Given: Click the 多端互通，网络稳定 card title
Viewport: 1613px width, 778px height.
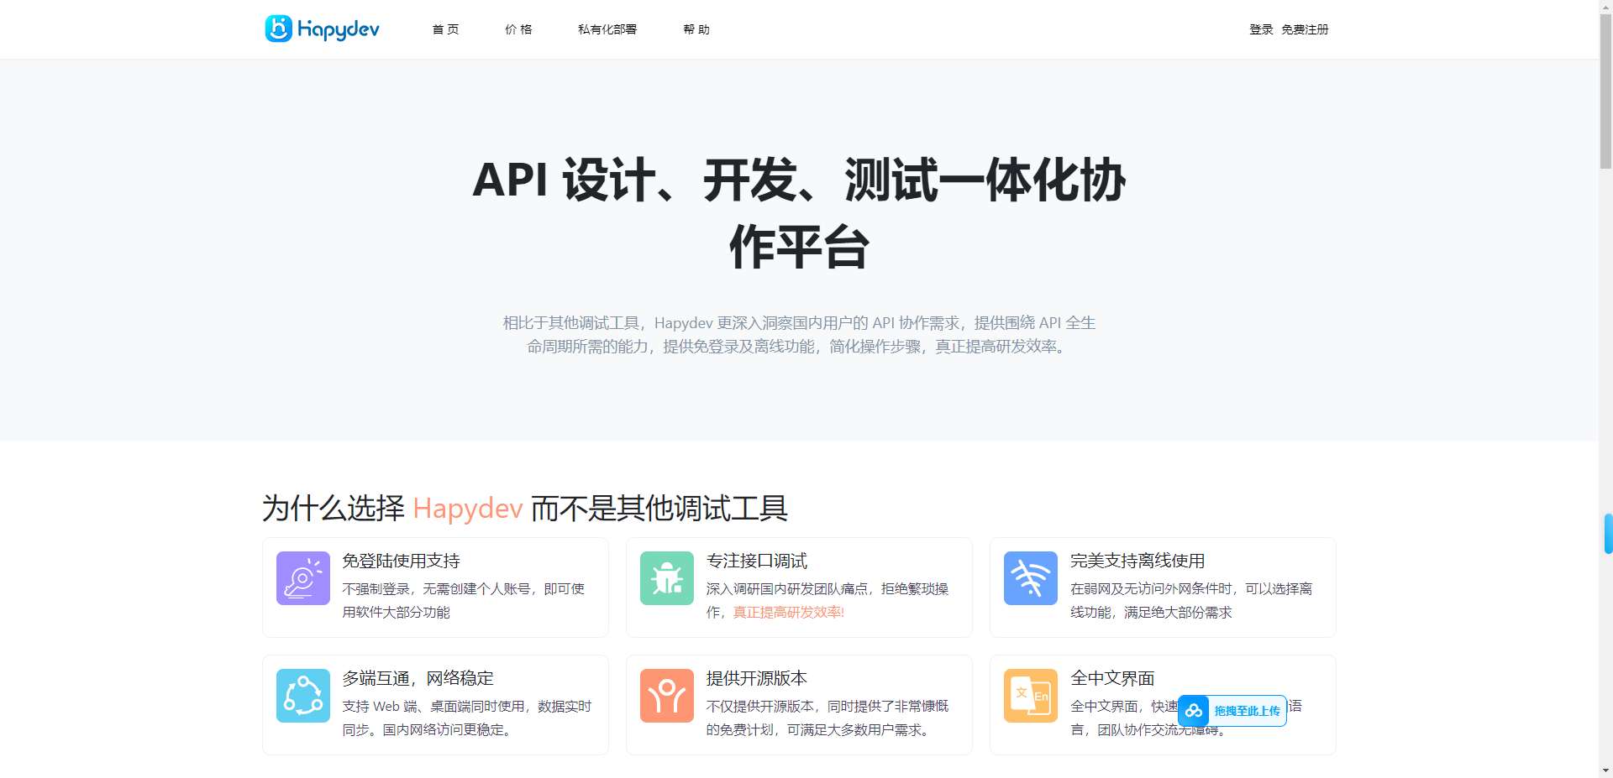Looking at the screenshot, I should coord(418,678).
